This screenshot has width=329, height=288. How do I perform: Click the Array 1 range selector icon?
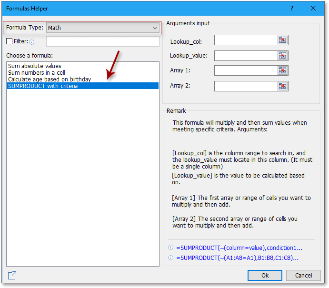click(x=283, y=71)
